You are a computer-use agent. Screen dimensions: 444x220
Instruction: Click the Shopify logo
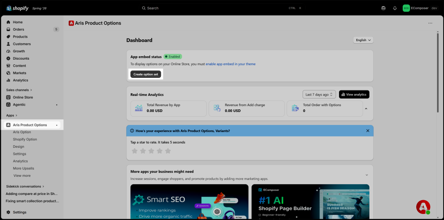pos(17,8)
